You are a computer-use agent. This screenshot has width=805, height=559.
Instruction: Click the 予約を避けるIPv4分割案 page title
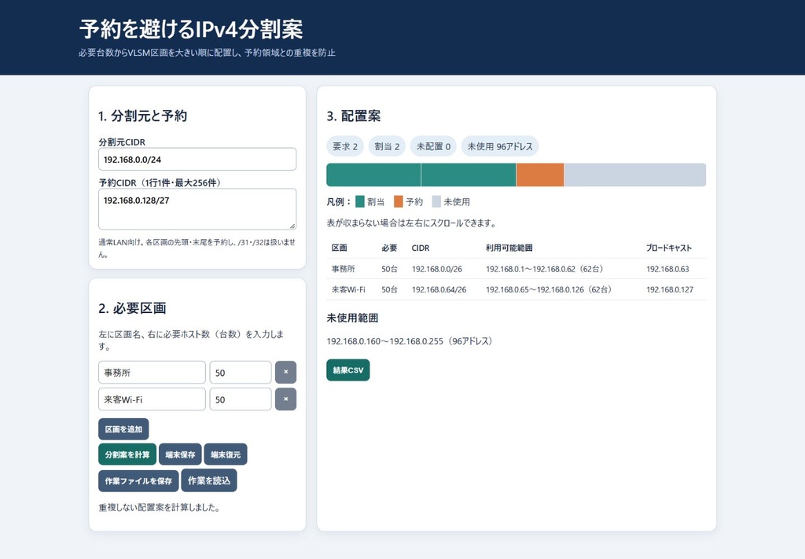tap(191, 29)
